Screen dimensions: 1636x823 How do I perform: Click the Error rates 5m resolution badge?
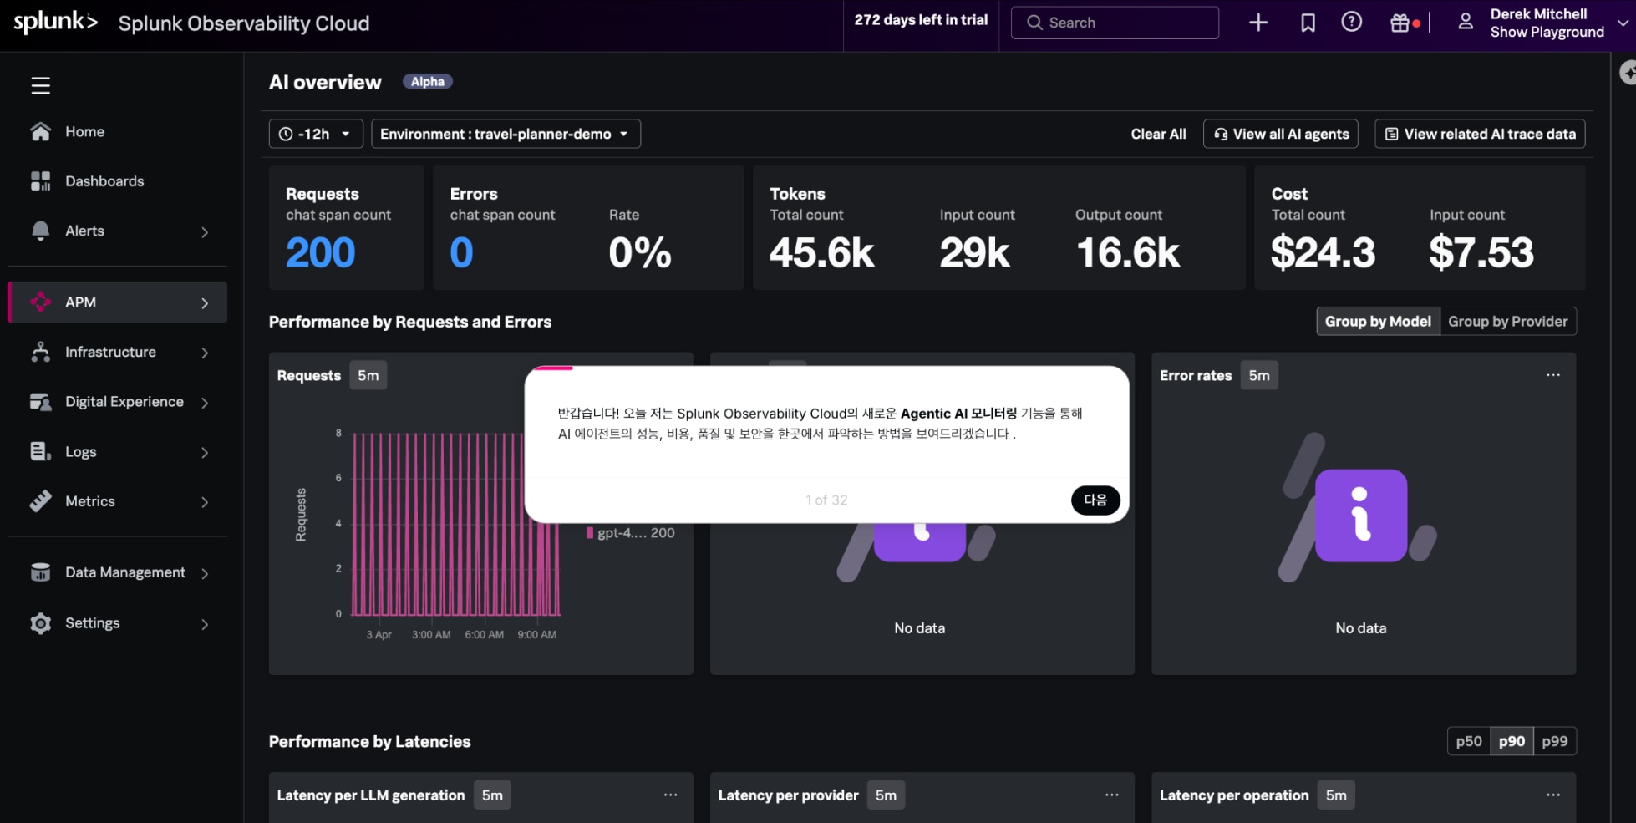[1259, 376]
